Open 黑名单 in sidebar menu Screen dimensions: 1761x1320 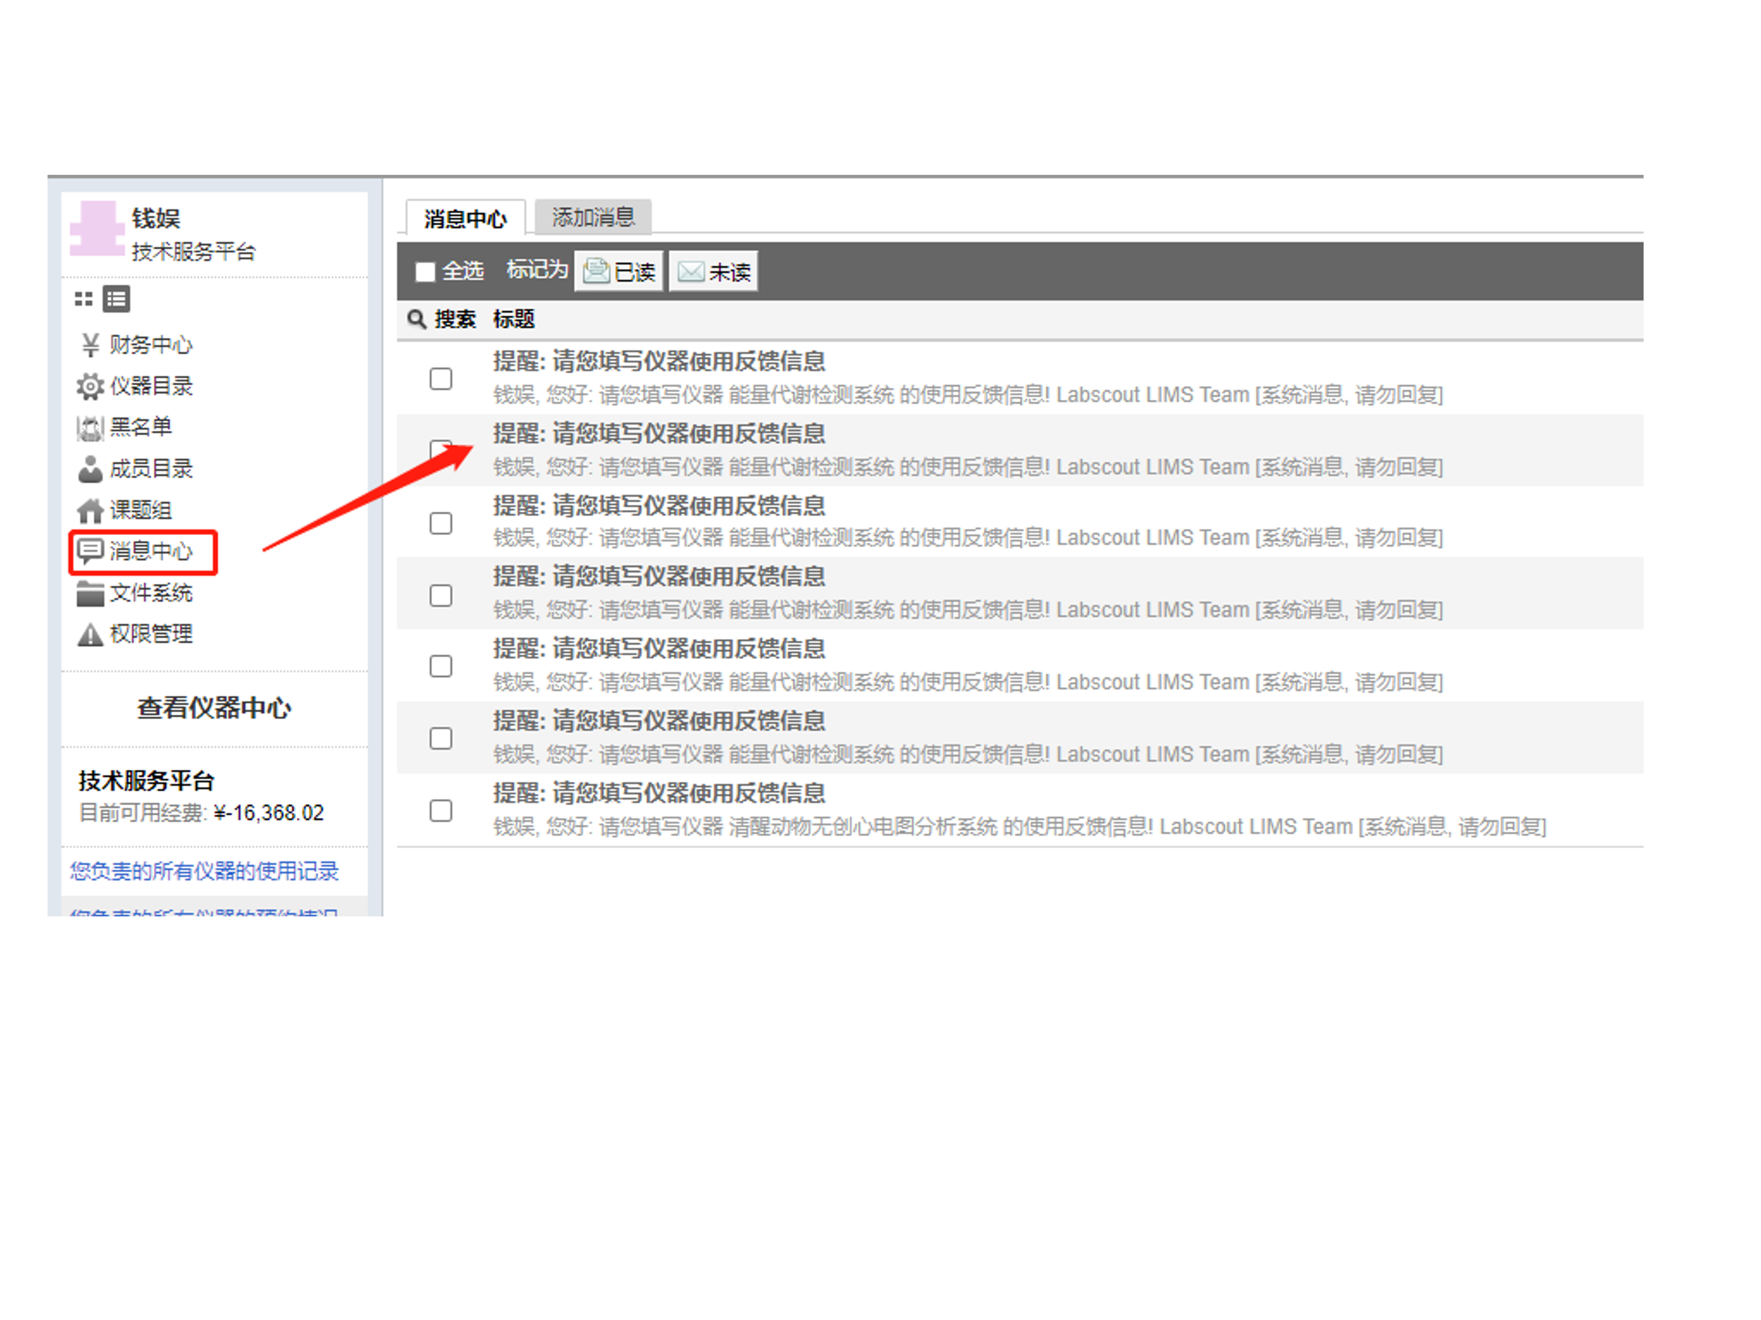pos(141,427)
